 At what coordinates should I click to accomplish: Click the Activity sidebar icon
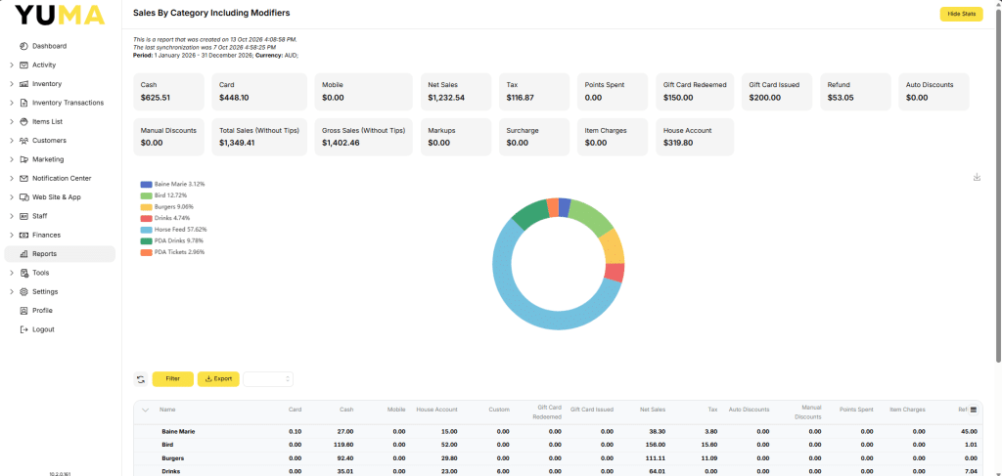click(x=23, y=65)
